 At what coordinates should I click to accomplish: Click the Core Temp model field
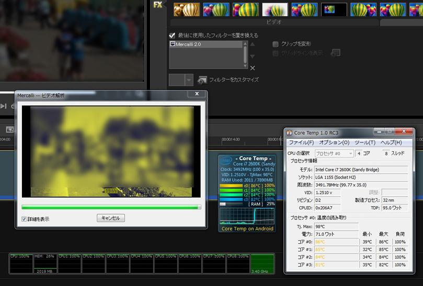[x=361, y=170]
